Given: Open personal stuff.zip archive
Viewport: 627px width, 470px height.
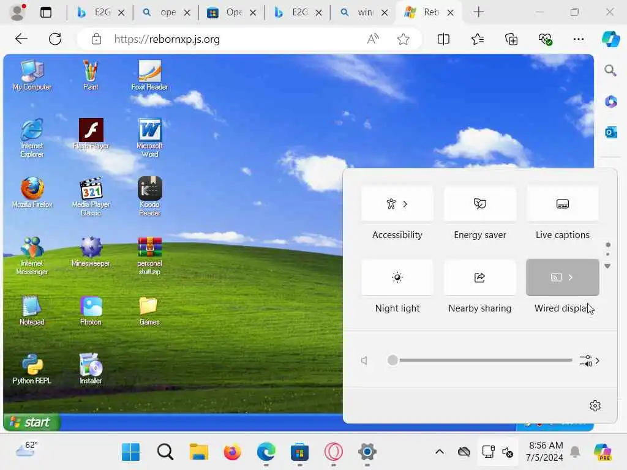Looking at the screenshot, I should 149,256.
